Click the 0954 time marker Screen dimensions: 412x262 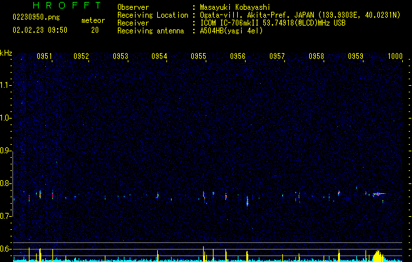coord(159,56)
